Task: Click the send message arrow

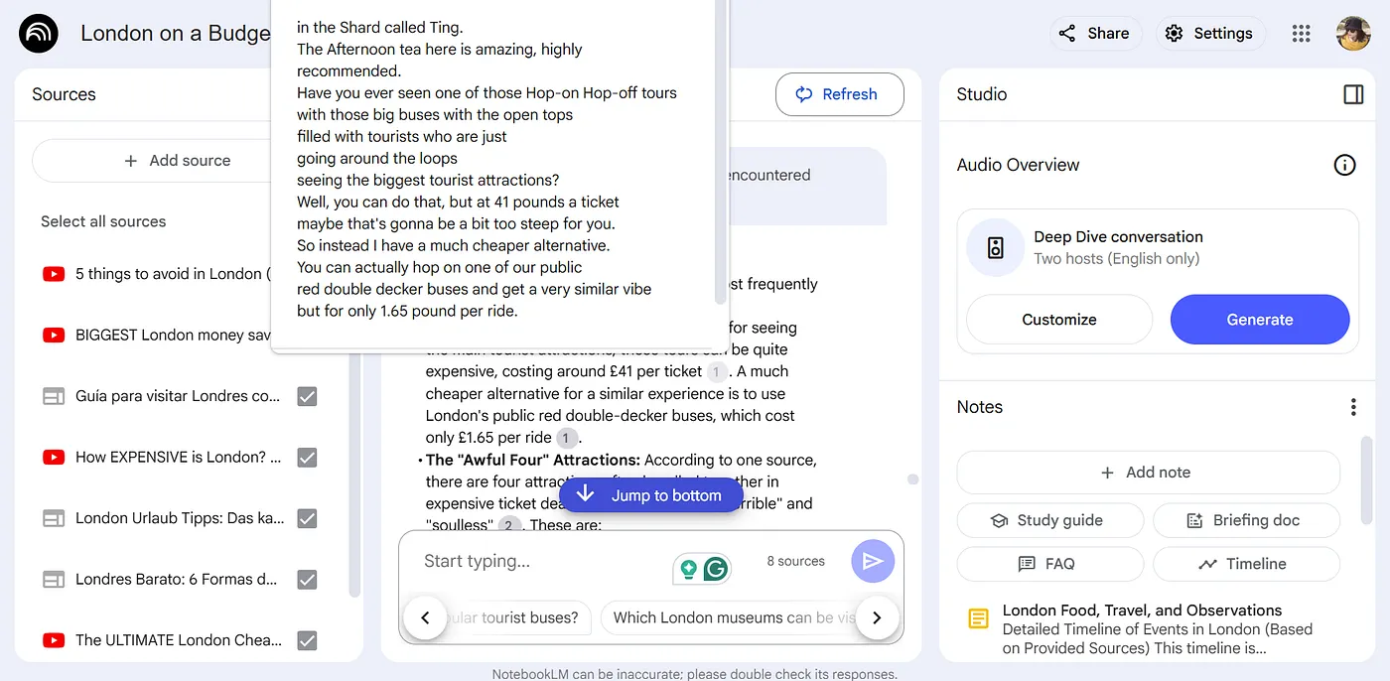Action: (x=873, y=562)
